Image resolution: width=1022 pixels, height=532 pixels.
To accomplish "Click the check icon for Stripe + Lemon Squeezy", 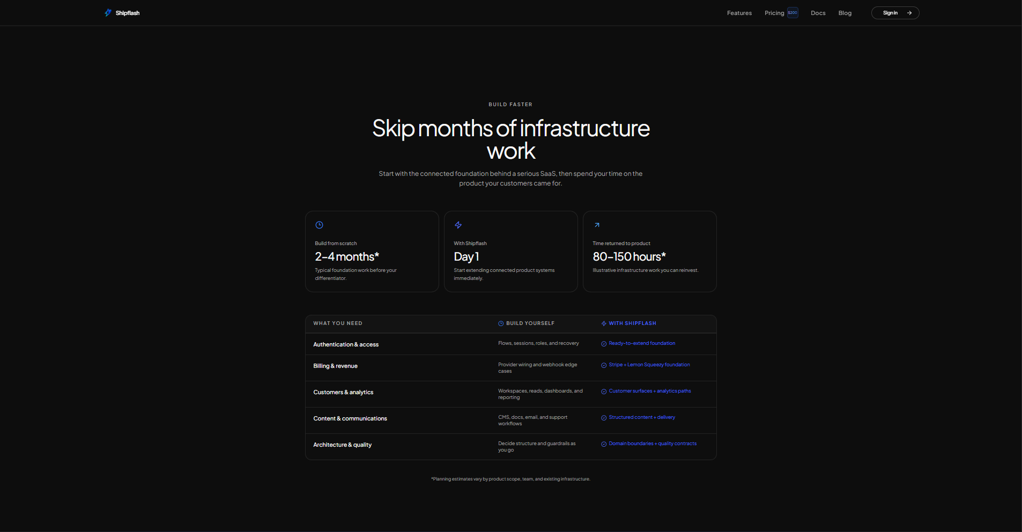I will pos(604,365).
